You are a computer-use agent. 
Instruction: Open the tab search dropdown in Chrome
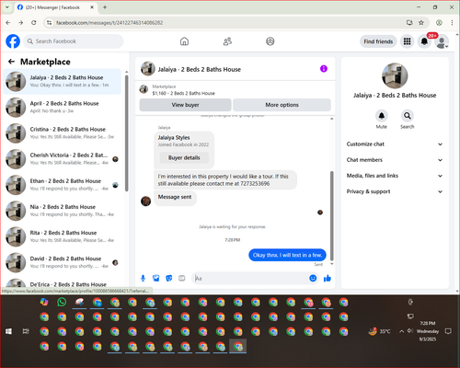[x=7, y=7]
